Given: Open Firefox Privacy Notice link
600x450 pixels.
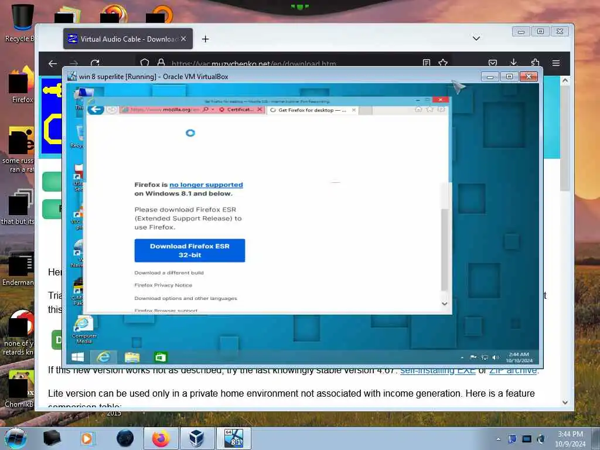Looking at the screenshot, I should point(163,285).
